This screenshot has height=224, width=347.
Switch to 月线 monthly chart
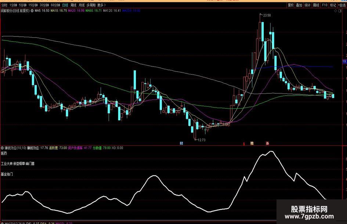click(82, 5)
